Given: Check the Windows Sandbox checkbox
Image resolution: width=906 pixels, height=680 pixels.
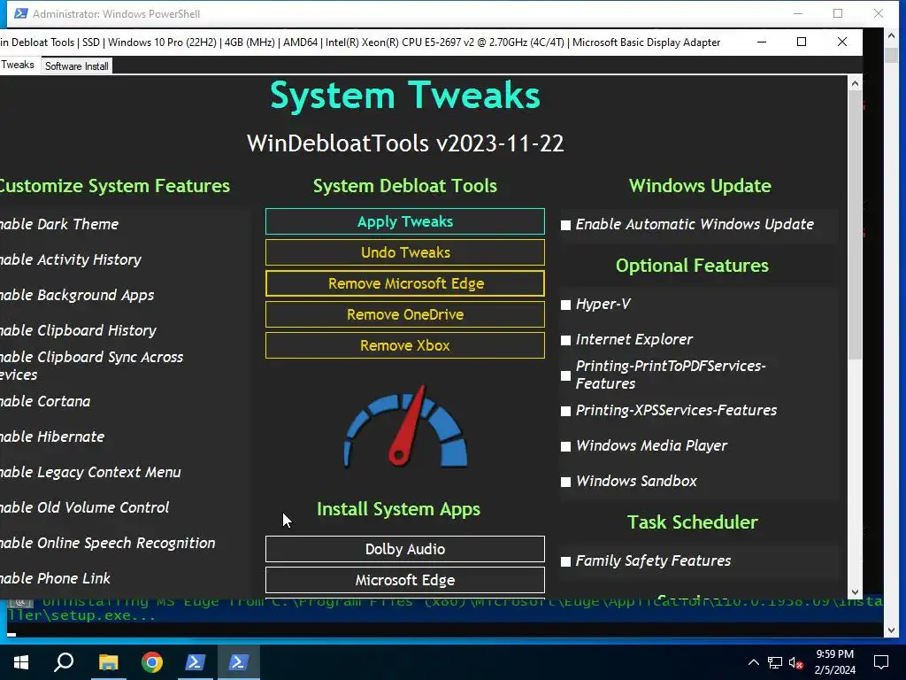Looking at the screenshot, I should [565, 482].
